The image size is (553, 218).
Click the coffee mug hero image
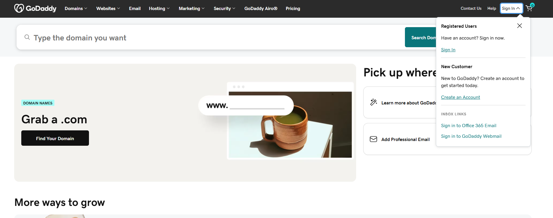click(x=290, y=124)
